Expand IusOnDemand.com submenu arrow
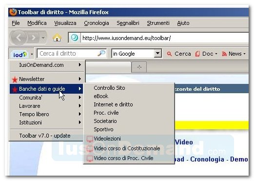The image size is (254, 181). click(x=80, y=65)
